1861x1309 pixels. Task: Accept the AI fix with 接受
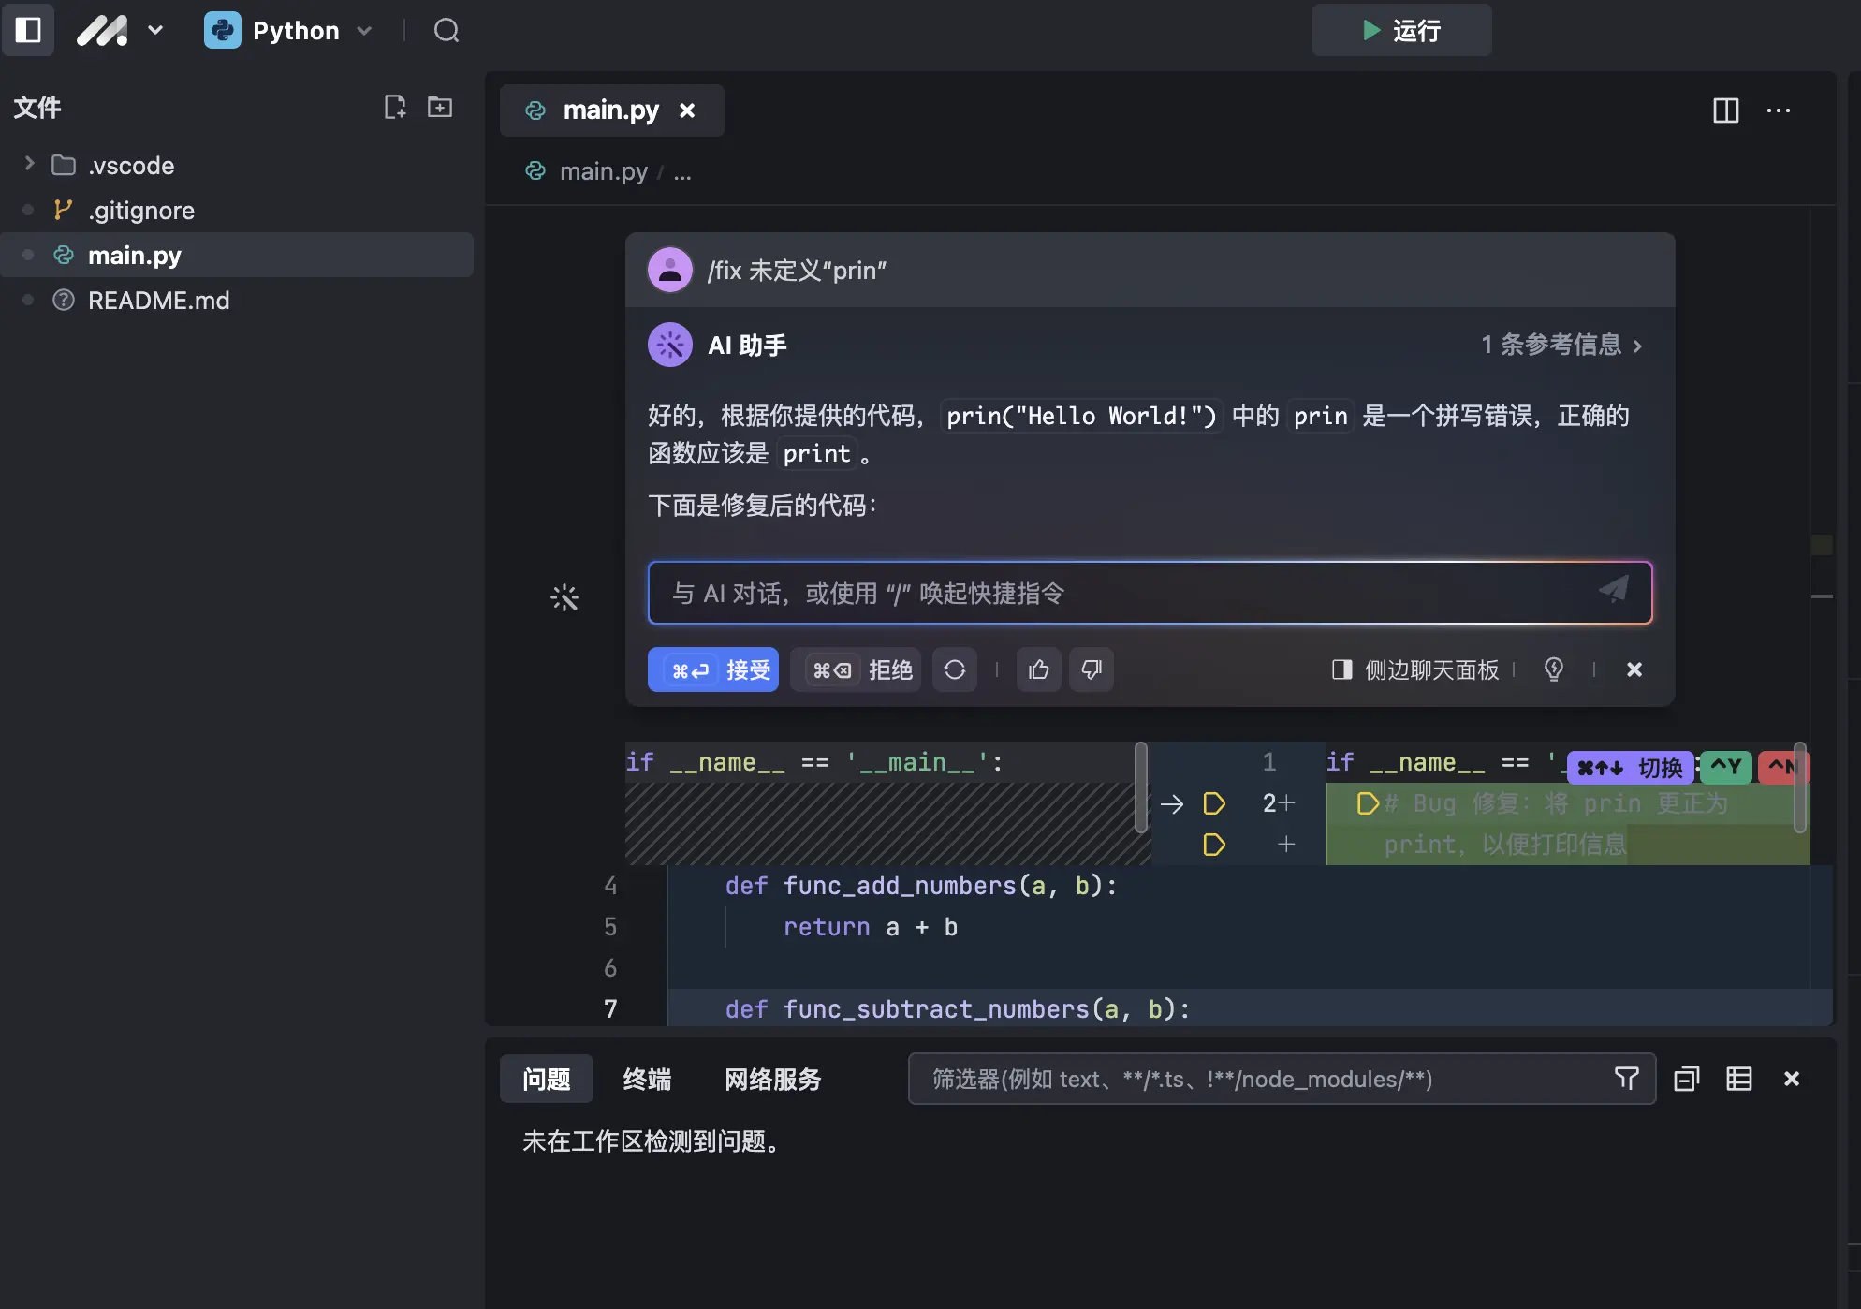[713, 669]
